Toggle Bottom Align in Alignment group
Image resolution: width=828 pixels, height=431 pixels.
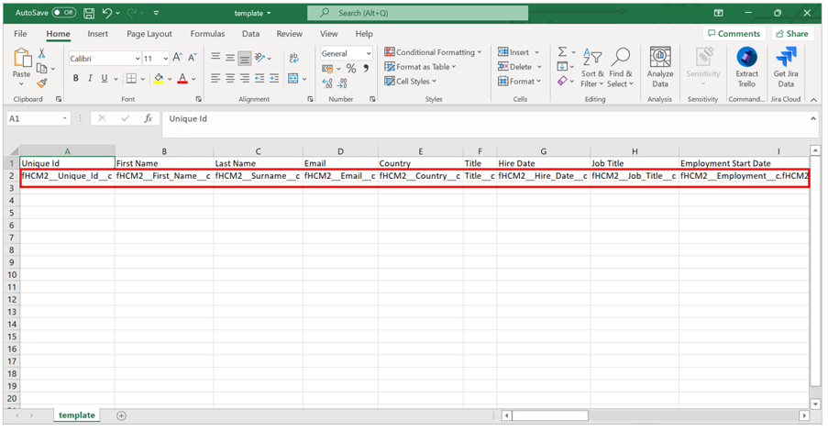point(245,58)
